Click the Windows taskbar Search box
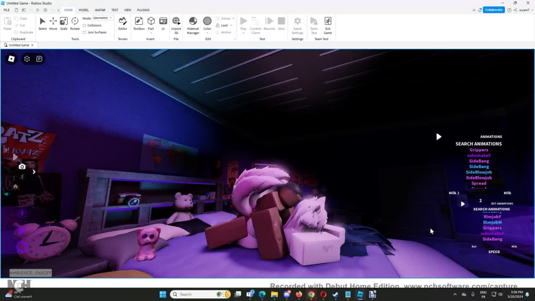This screenshot has height=301, width=535. pyautogui.click(x=201, y=294)
